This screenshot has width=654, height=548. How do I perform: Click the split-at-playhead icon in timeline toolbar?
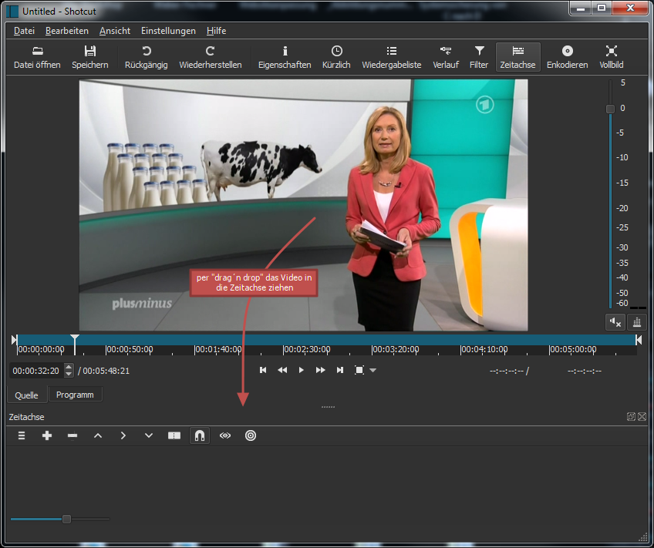click(174, 435)
